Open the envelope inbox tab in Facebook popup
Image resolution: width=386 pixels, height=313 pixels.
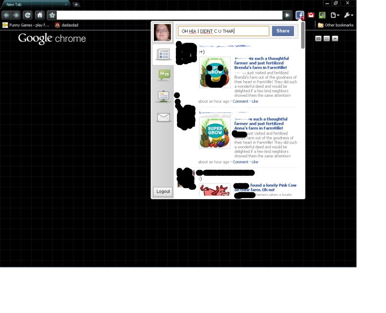pos(163,117)
